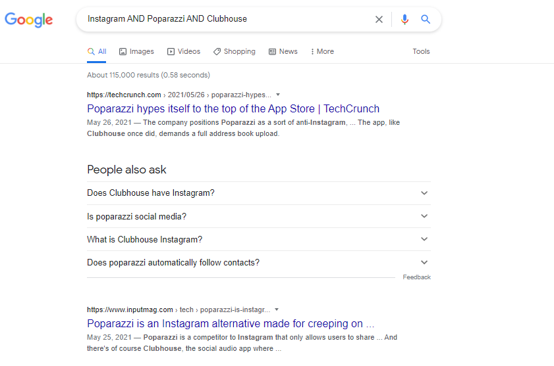Open dropdown arrow beside techcrunch.com URL
Viewport: 554px width, 366px height.
pyautogui.click(x=278, y=95)
